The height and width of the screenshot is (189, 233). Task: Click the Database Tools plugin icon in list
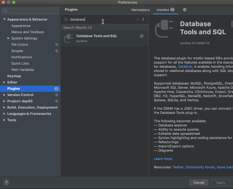68,38
